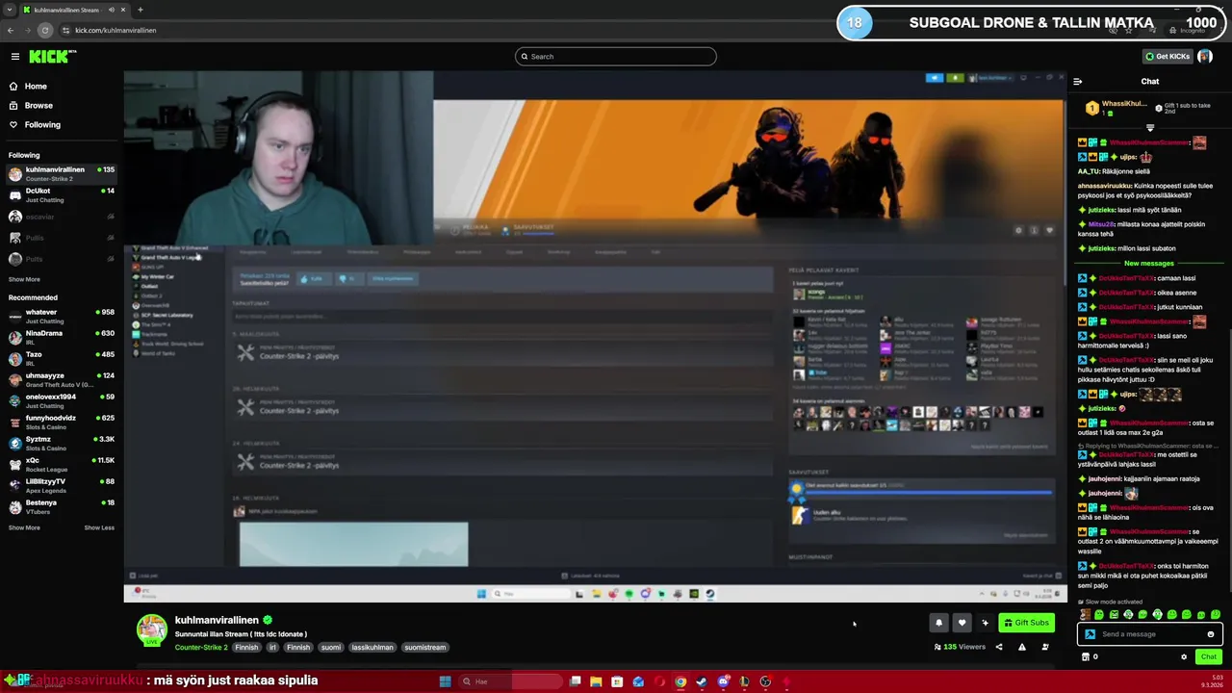The width and height of the screenshot is (1232, 693).
Task: Click the streamer avatar with LIVE badge
Action: pyautogui.click(x=151, y=630)
